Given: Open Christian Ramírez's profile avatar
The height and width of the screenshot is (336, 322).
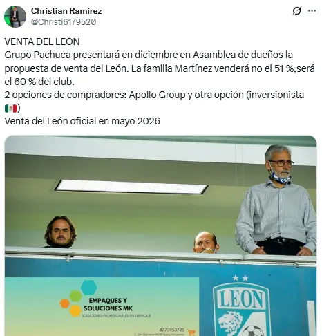Looking at the screenshot, I should tap(15, 17).
